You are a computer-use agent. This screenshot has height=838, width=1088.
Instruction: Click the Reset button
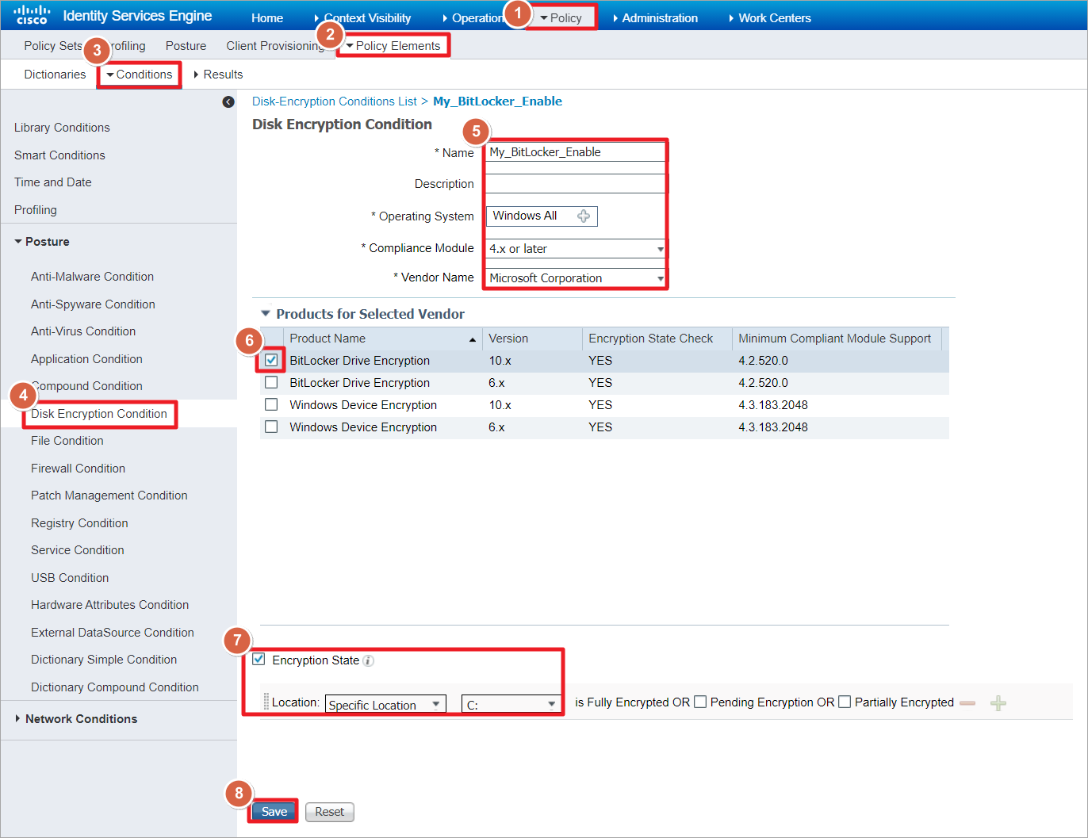pyautogui.click(x=329, y=812)
